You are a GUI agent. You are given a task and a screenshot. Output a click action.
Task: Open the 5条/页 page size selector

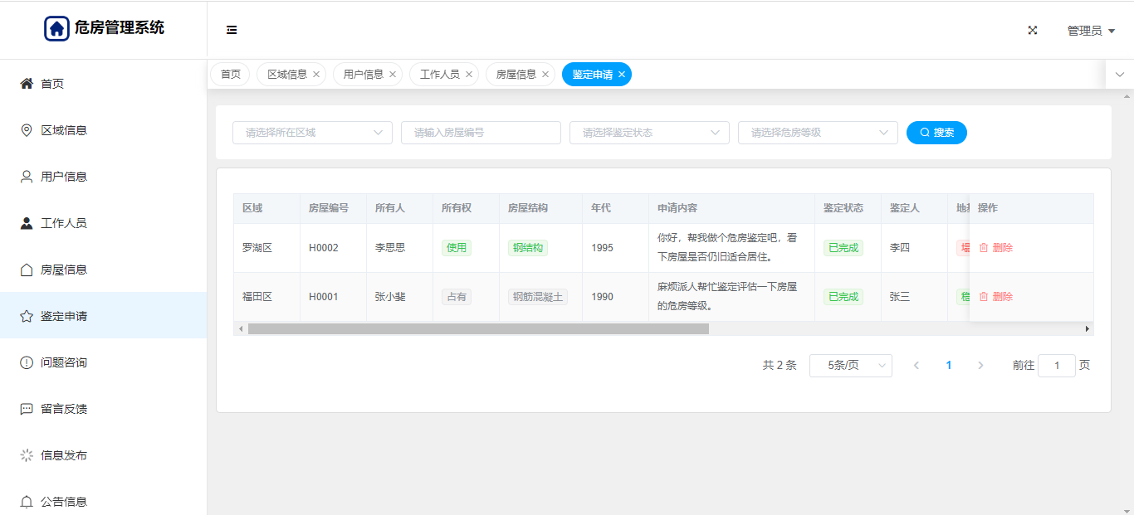click(850, 366)
